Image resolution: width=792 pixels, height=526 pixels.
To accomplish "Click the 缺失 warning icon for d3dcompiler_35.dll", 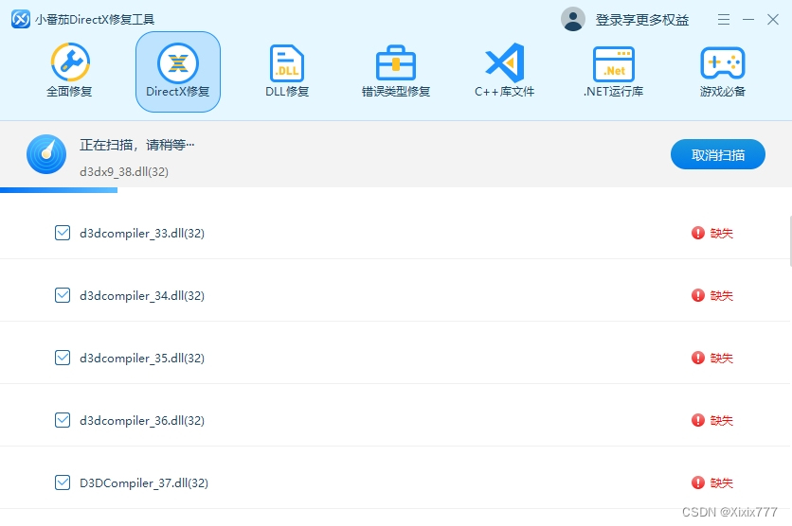I will (x=697, y=358).
